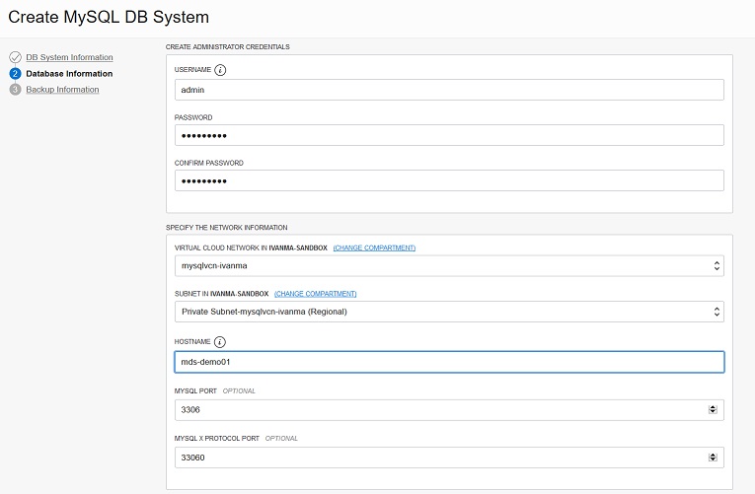Image resolution: width=755 pixels, height=494 pixels.
Task: Click the Username info icon
Action: (220, 71)
